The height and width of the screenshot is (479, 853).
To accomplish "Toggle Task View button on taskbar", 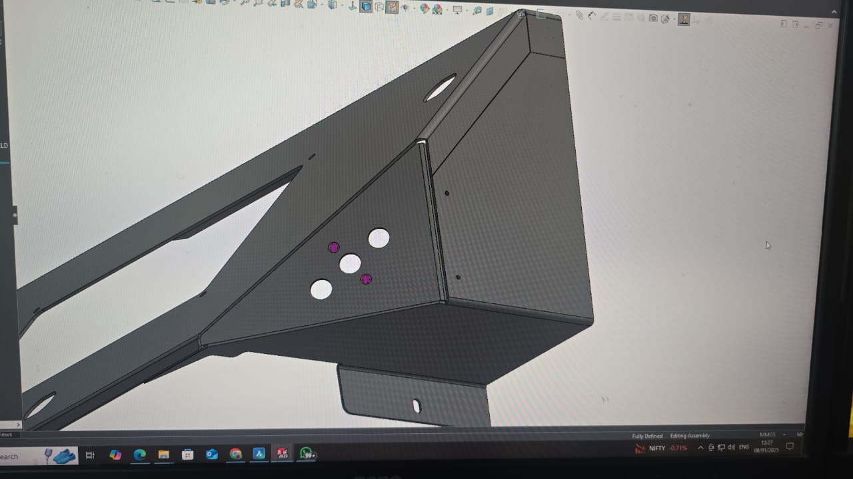I will click(x=90, y=456).
